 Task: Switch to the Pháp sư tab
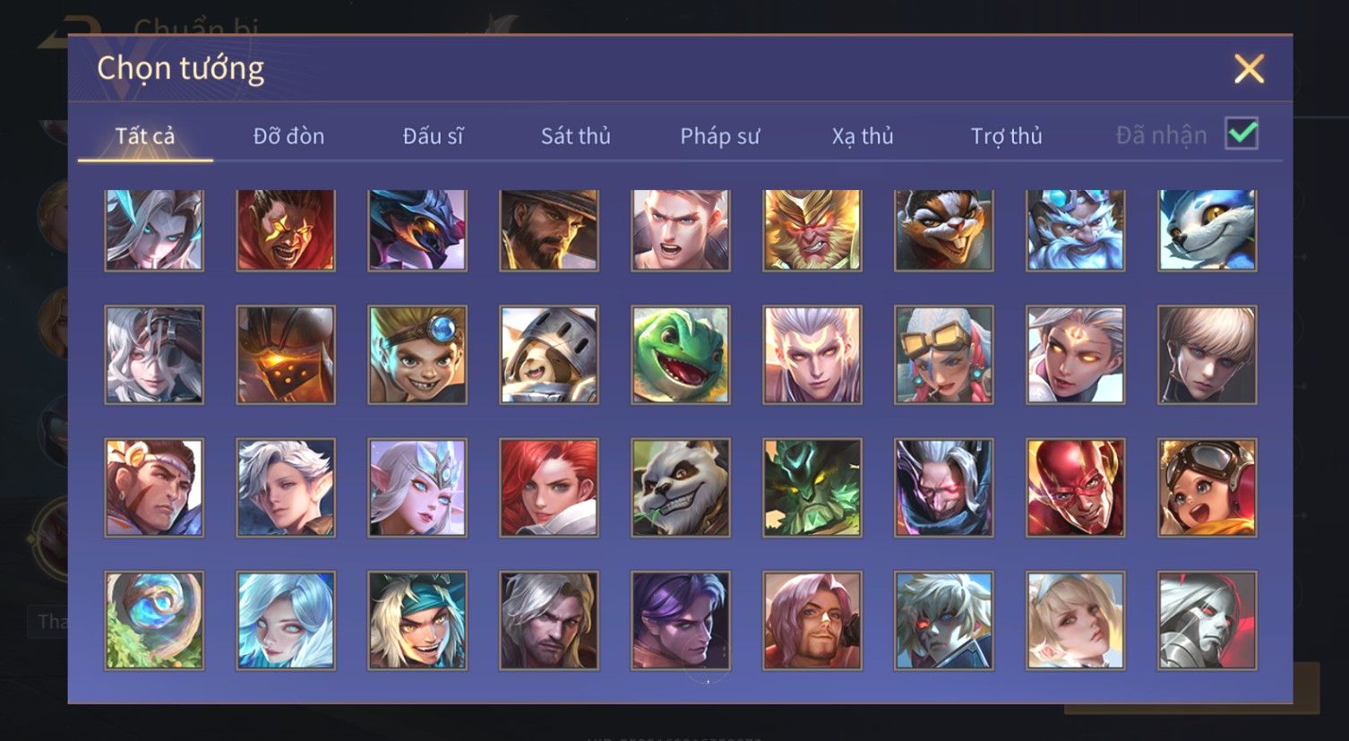tap(719, 136)
